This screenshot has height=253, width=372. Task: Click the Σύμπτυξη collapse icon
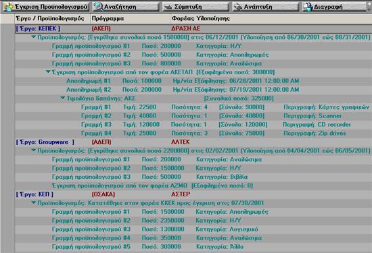click(x=168, y=7)
